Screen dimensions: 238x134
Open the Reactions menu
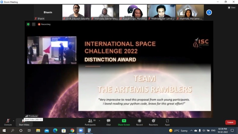coord(153,122)
